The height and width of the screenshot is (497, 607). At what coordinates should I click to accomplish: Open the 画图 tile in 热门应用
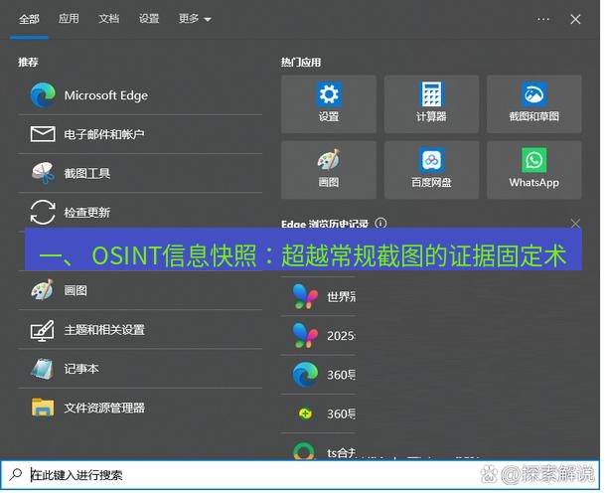(329, 170)
